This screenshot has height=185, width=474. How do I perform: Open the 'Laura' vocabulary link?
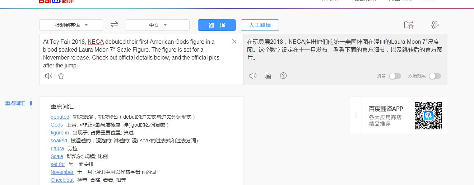click(57, 148)
